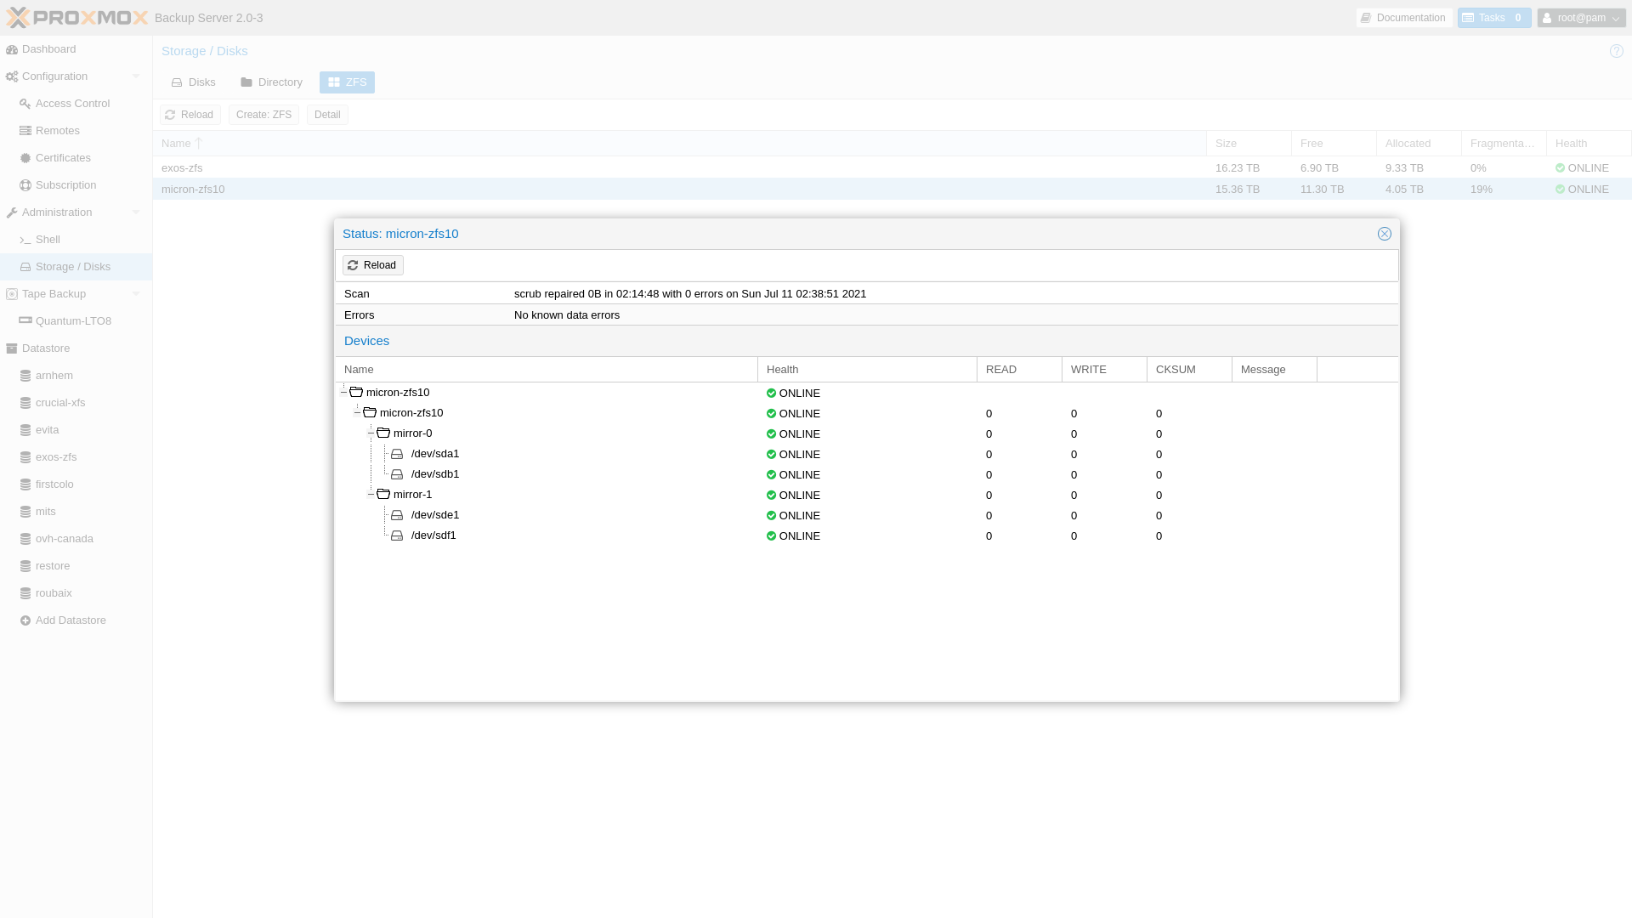1632x918 pixels.
Task: Close the micron-zfs10 status dialog
Action: [x=1384, y=234]
